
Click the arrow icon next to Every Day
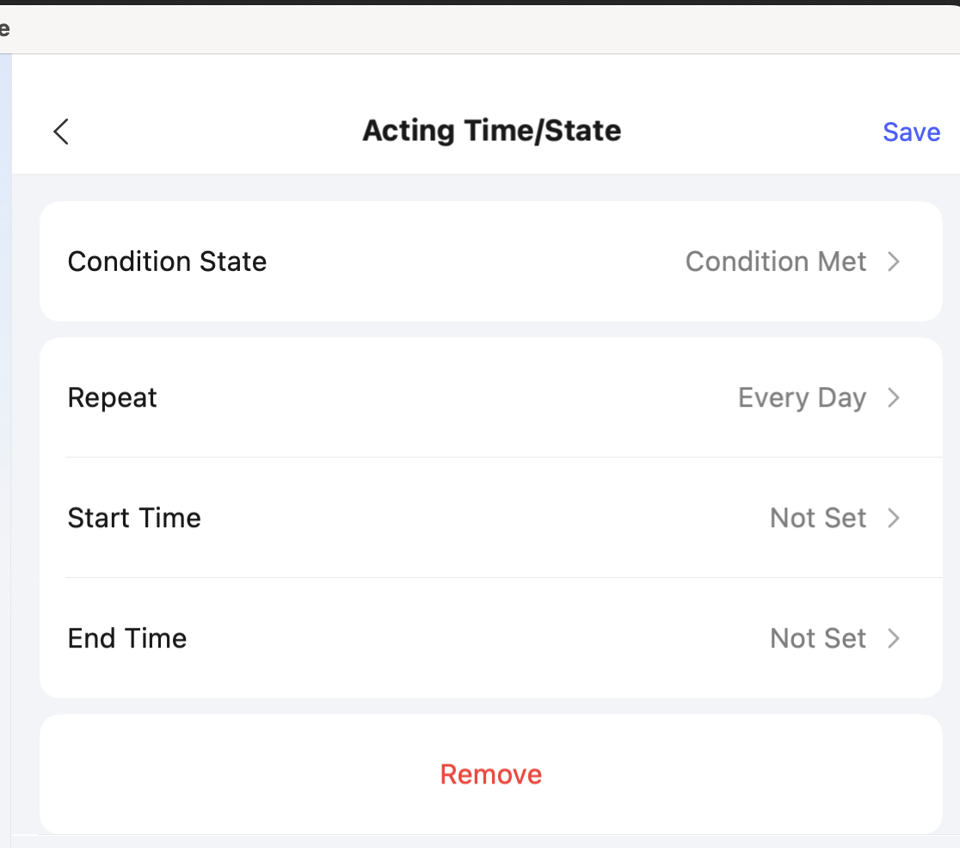(894, 398)
